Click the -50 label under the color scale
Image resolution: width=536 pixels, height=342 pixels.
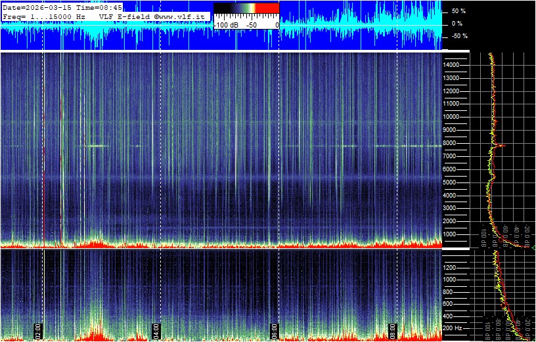[252, 25]
